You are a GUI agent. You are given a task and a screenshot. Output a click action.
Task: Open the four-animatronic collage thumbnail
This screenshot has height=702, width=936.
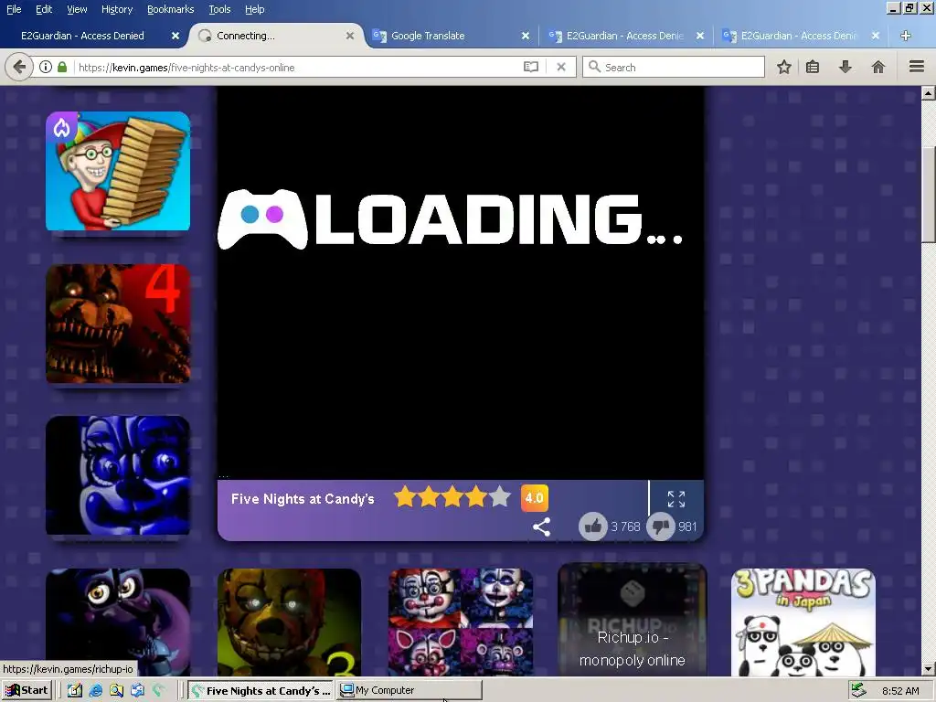click(461, 622)
